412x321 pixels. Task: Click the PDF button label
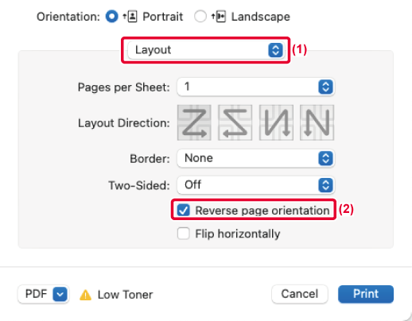click(36, 294)
